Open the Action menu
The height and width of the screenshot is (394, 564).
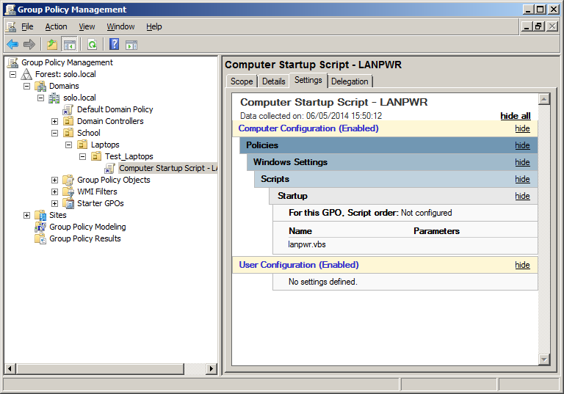pos(56,26)
